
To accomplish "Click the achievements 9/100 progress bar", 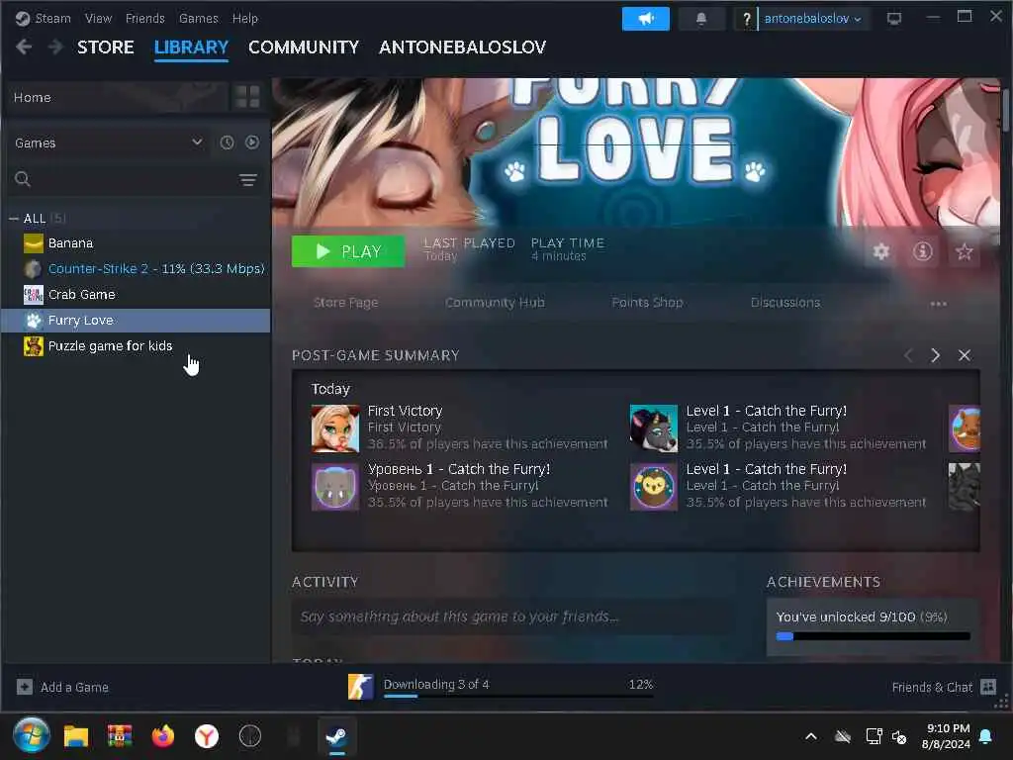I will (x=873, y=636).
